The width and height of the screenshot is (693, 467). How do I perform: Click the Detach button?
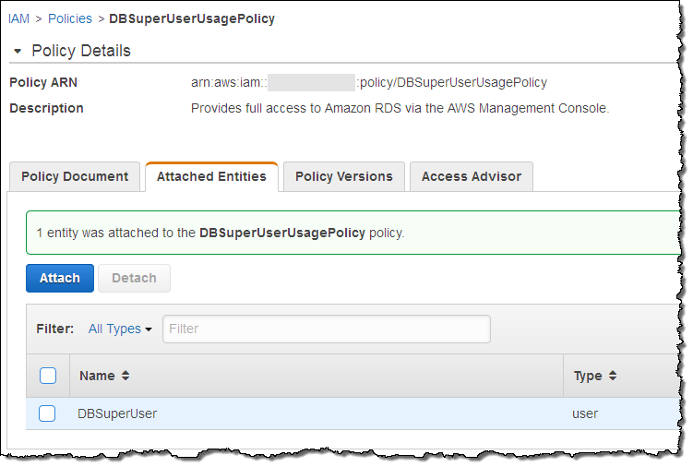134,278
